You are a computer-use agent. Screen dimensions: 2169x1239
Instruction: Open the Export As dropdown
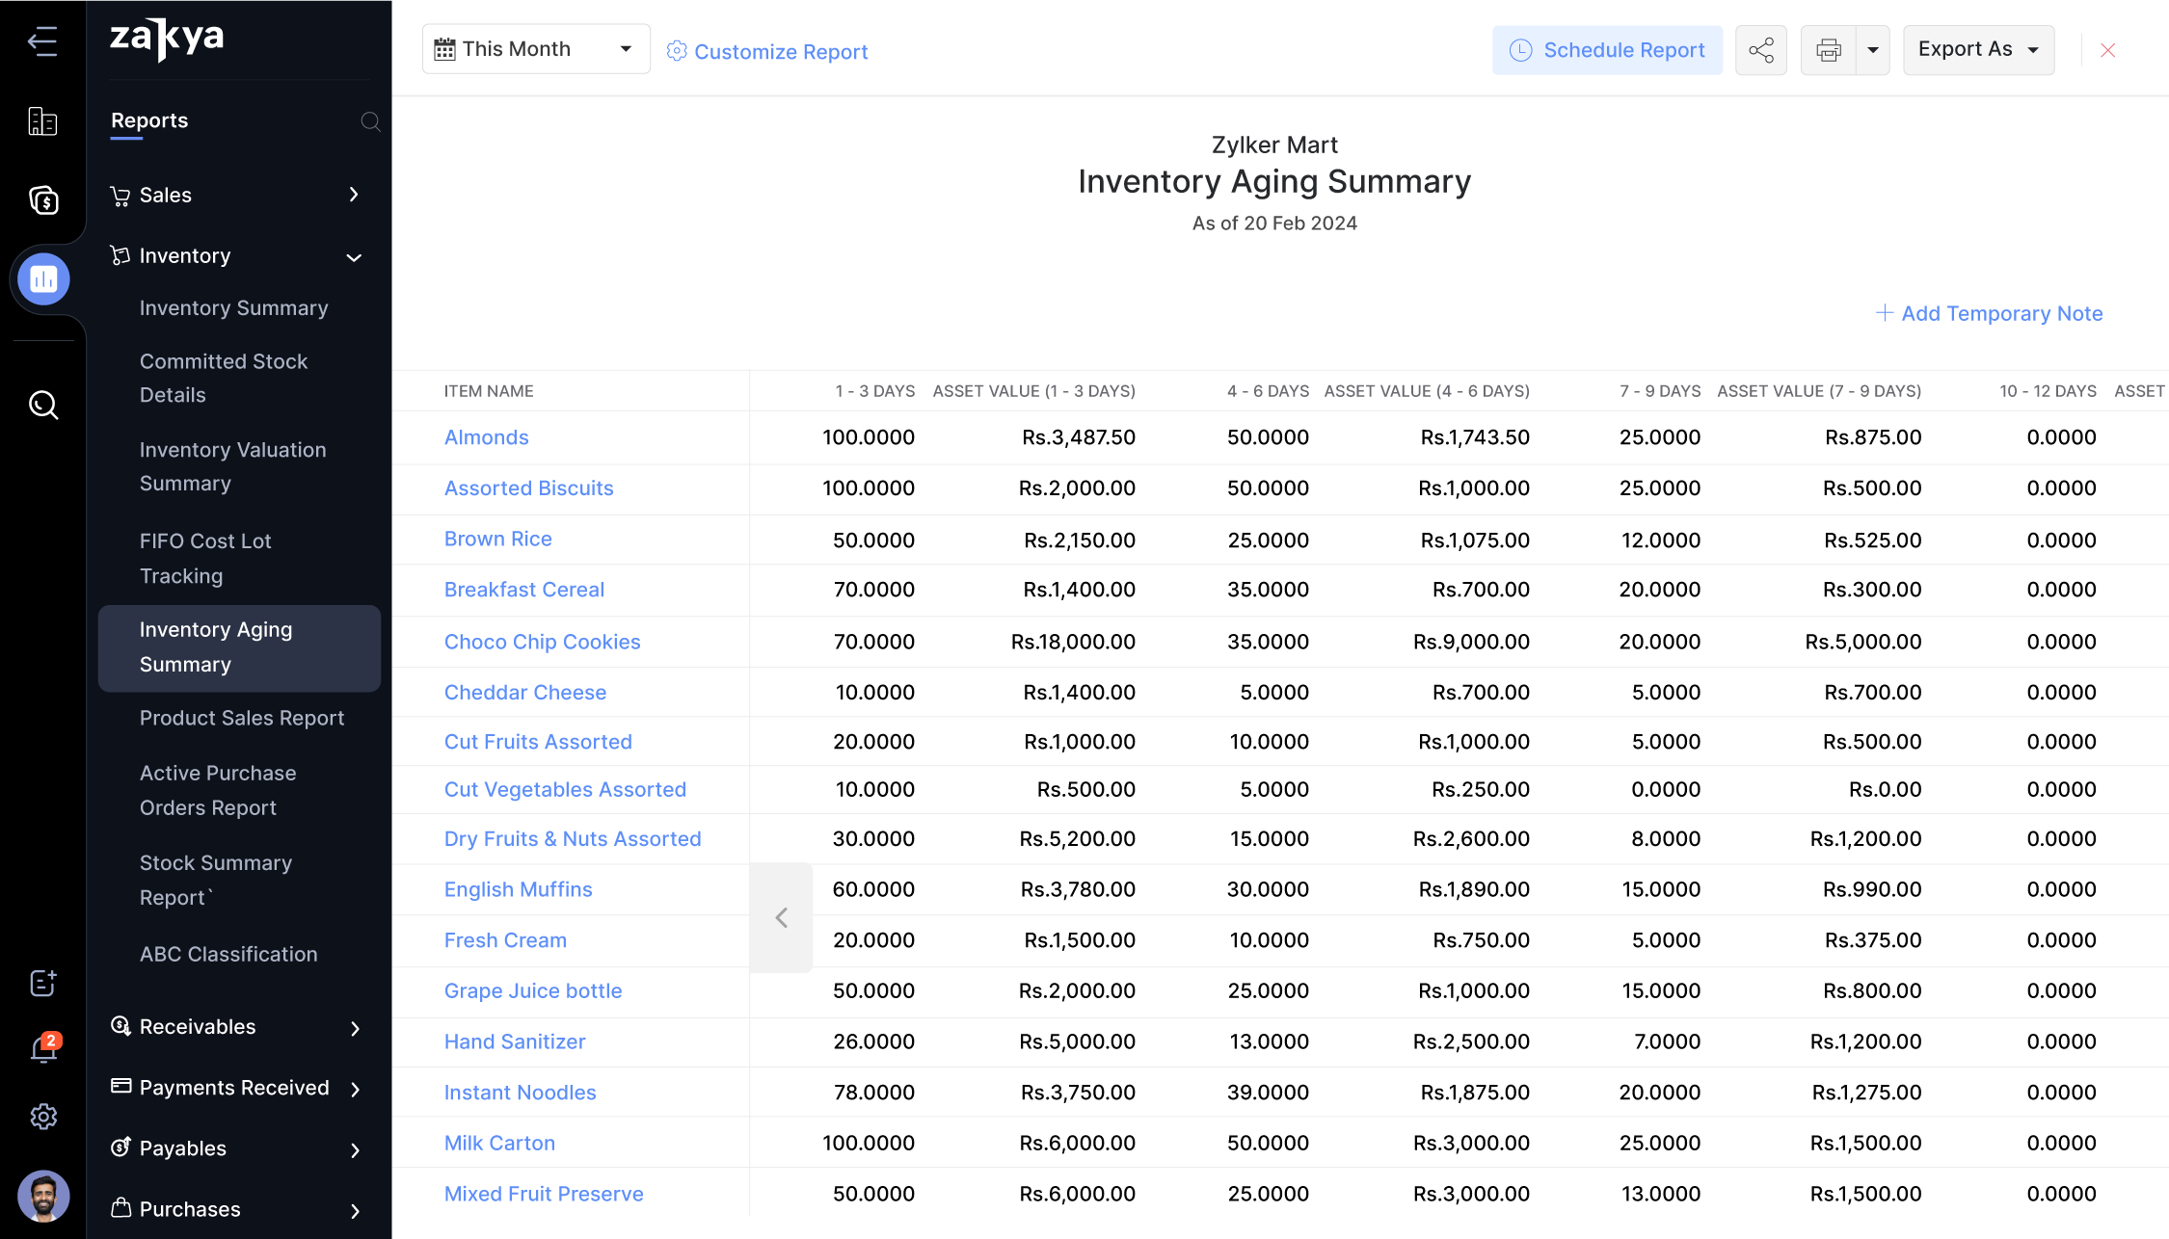point(1977,49)
